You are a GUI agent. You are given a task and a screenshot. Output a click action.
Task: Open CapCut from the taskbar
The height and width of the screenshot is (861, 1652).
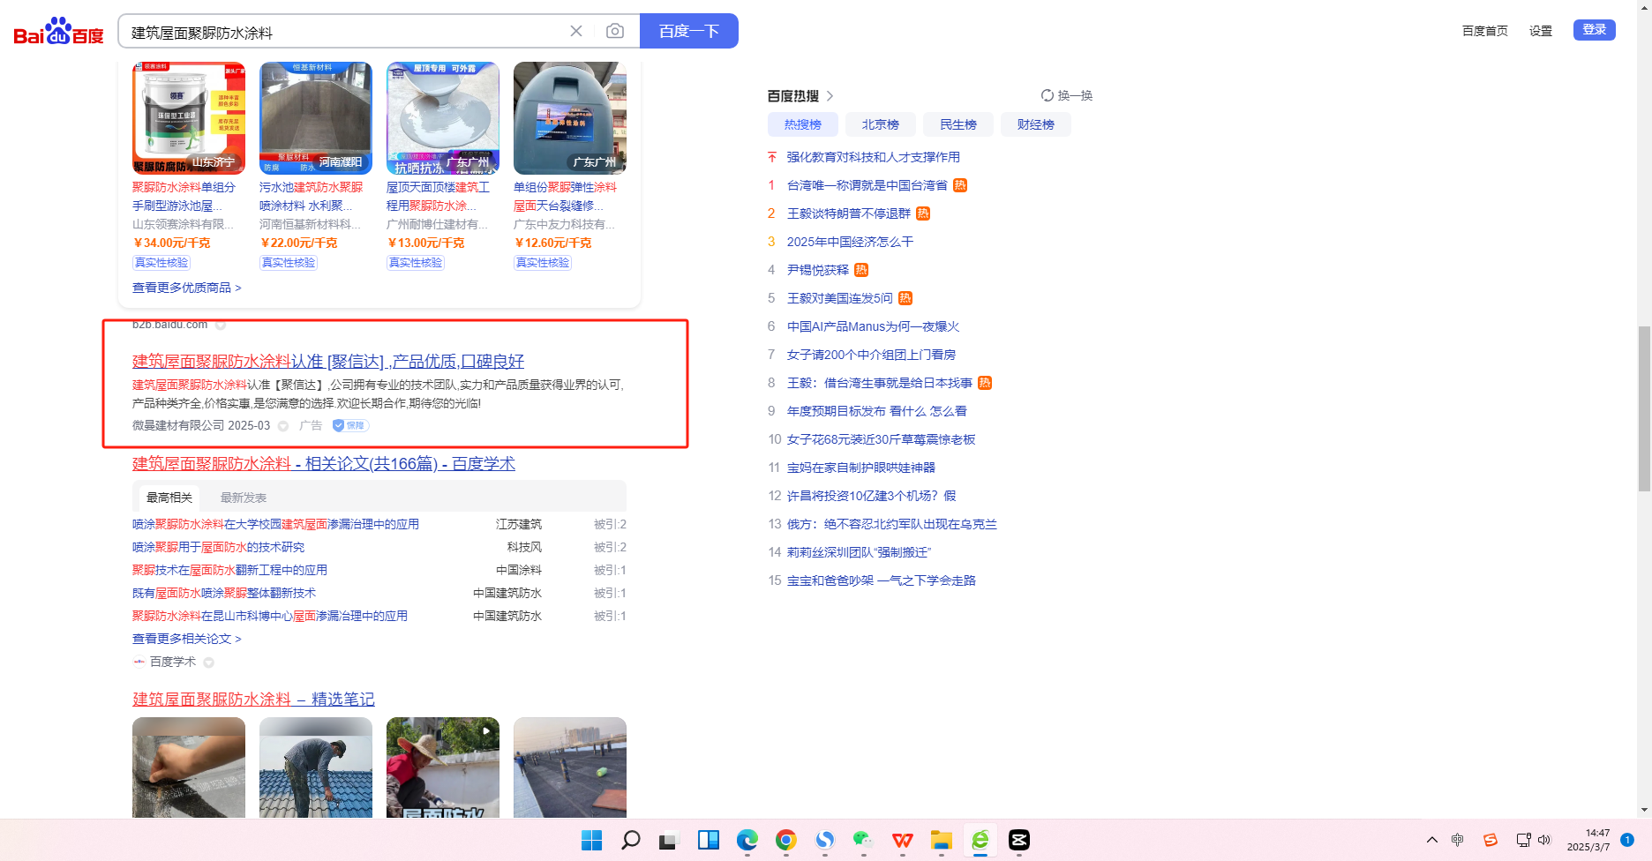pyautogui.click(x=1018, y=840)
